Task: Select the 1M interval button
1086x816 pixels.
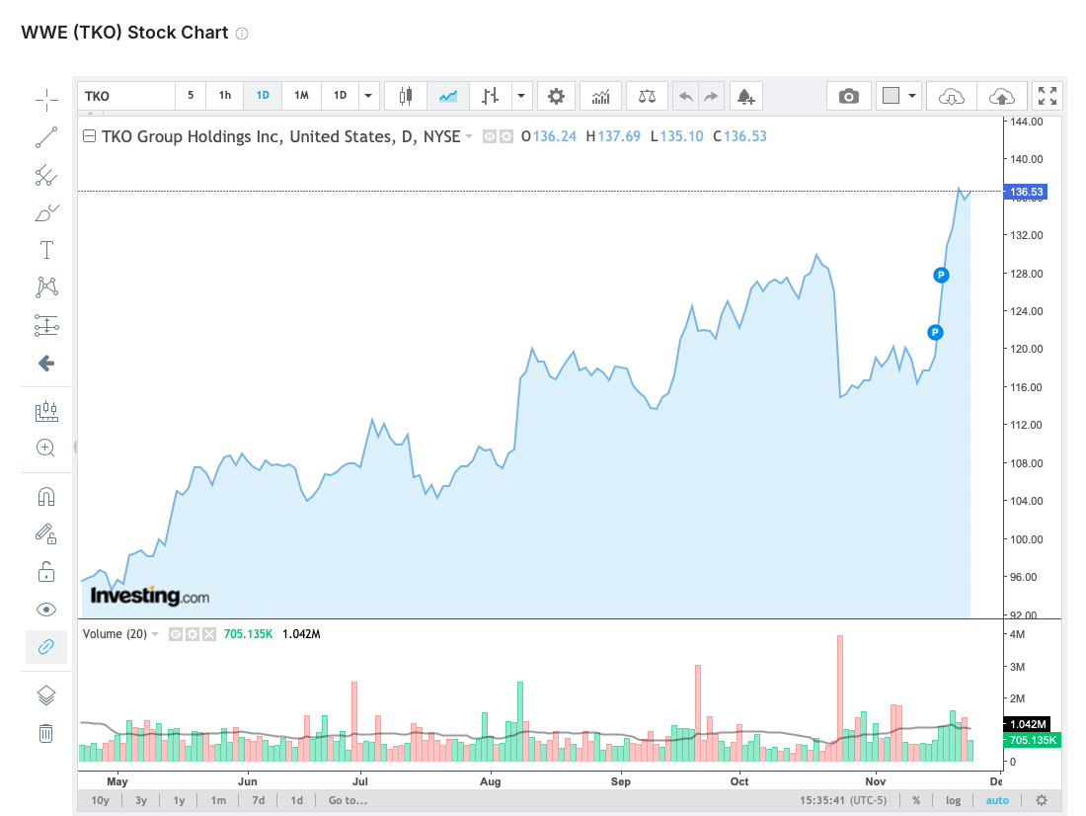Action: (301, 96)
